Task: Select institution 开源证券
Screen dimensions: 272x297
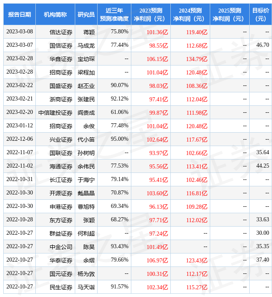Action: (61, 193)
